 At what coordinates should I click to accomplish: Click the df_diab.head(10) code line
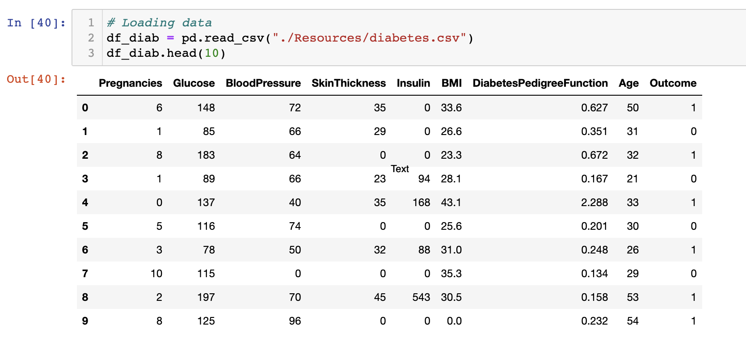coord(166,53)
